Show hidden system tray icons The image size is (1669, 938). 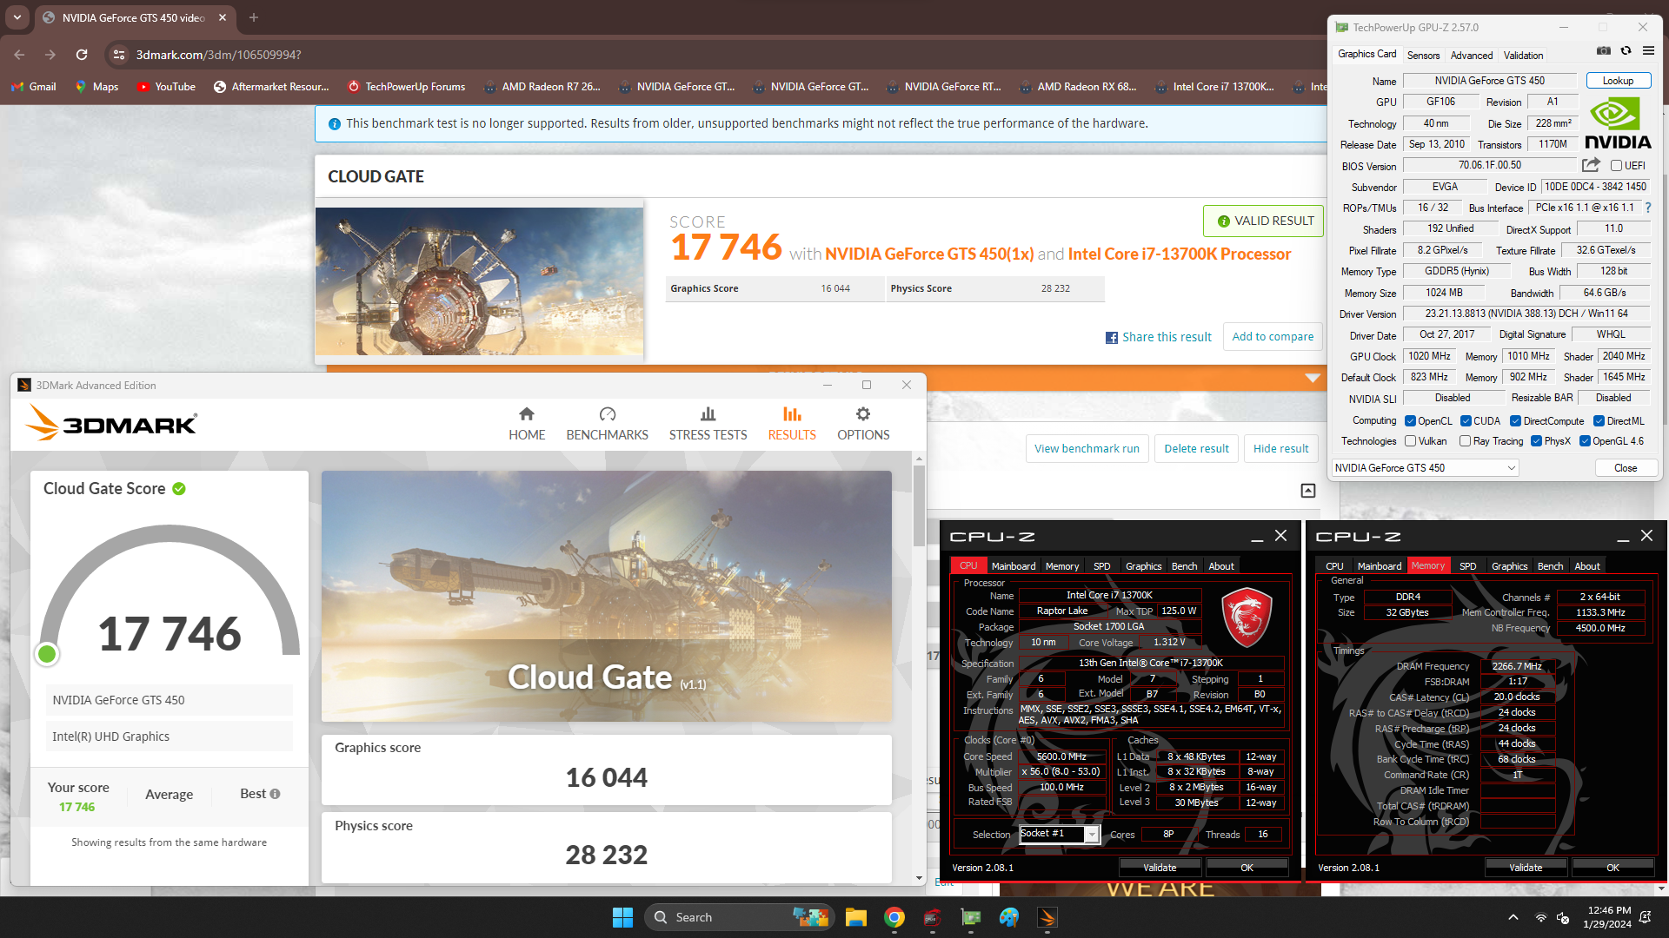pyautogui.click(x=1513, y=917)
